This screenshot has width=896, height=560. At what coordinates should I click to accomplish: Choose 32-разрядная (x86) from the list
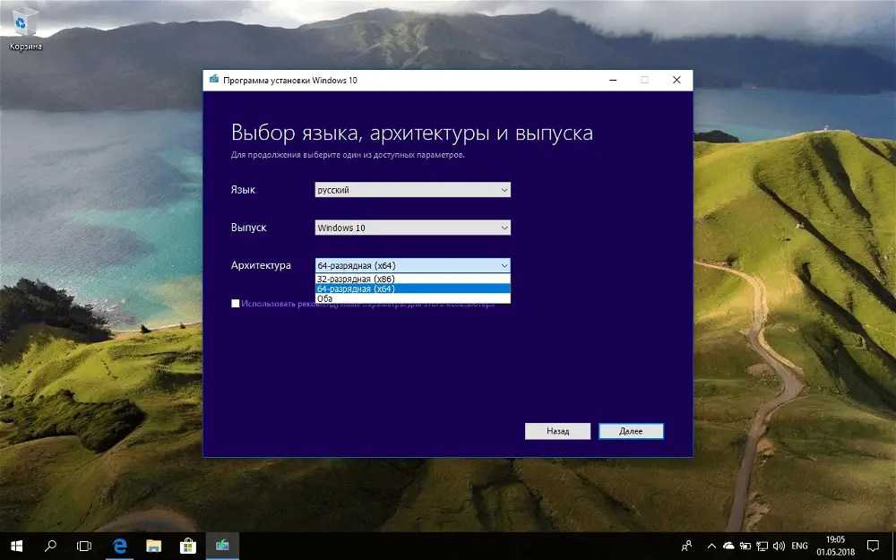pos(412,279)
